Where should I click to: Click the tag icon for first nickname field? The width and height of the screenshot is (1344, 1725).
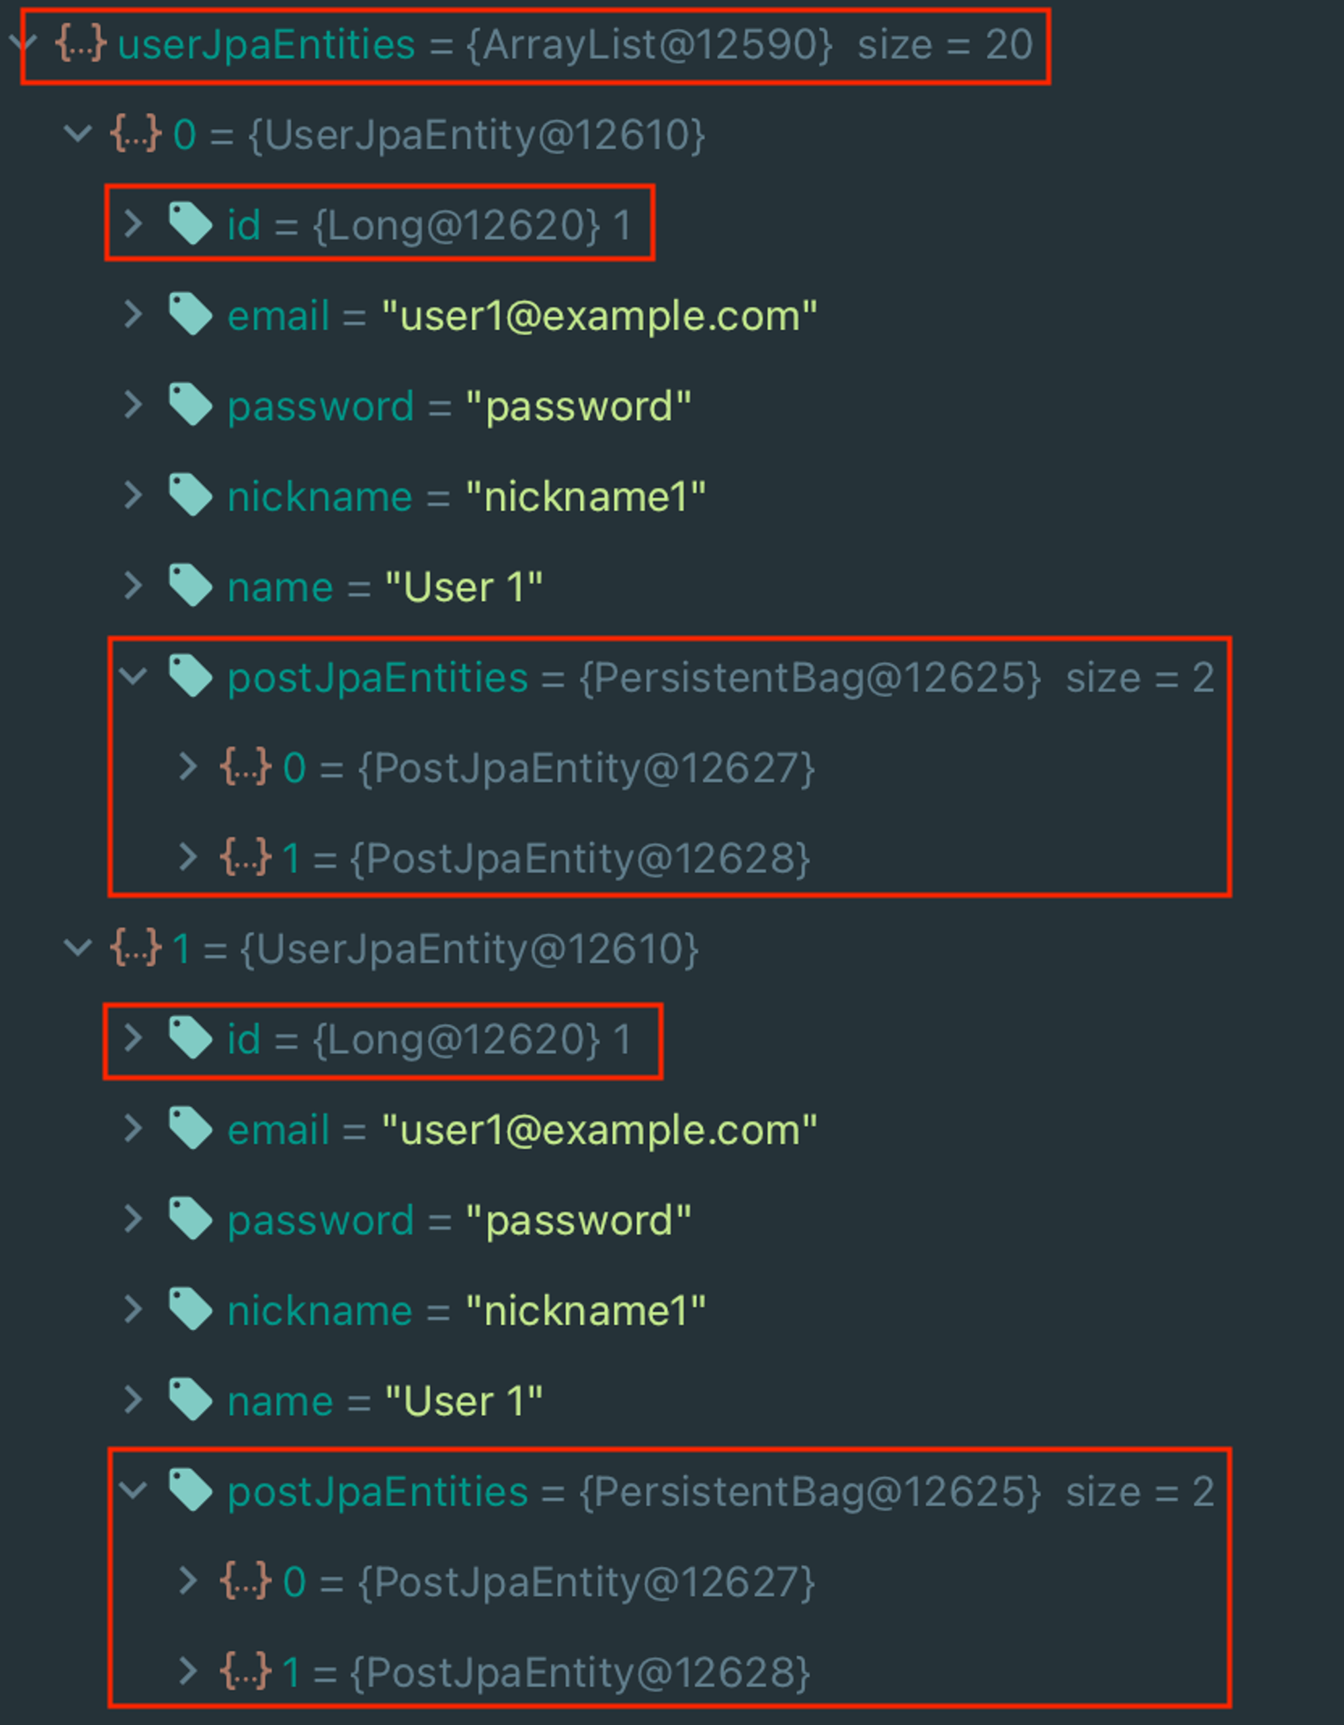190,495
